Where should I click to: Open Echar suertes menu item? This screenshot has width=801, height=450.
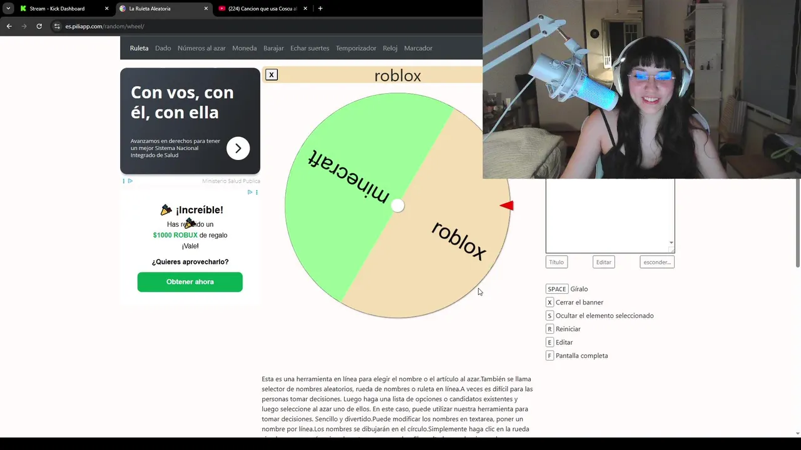tap(310, 48)
